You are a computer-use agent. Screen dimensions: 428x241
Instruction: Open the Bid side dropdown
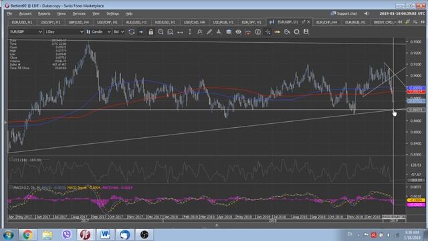coord(119,32)
